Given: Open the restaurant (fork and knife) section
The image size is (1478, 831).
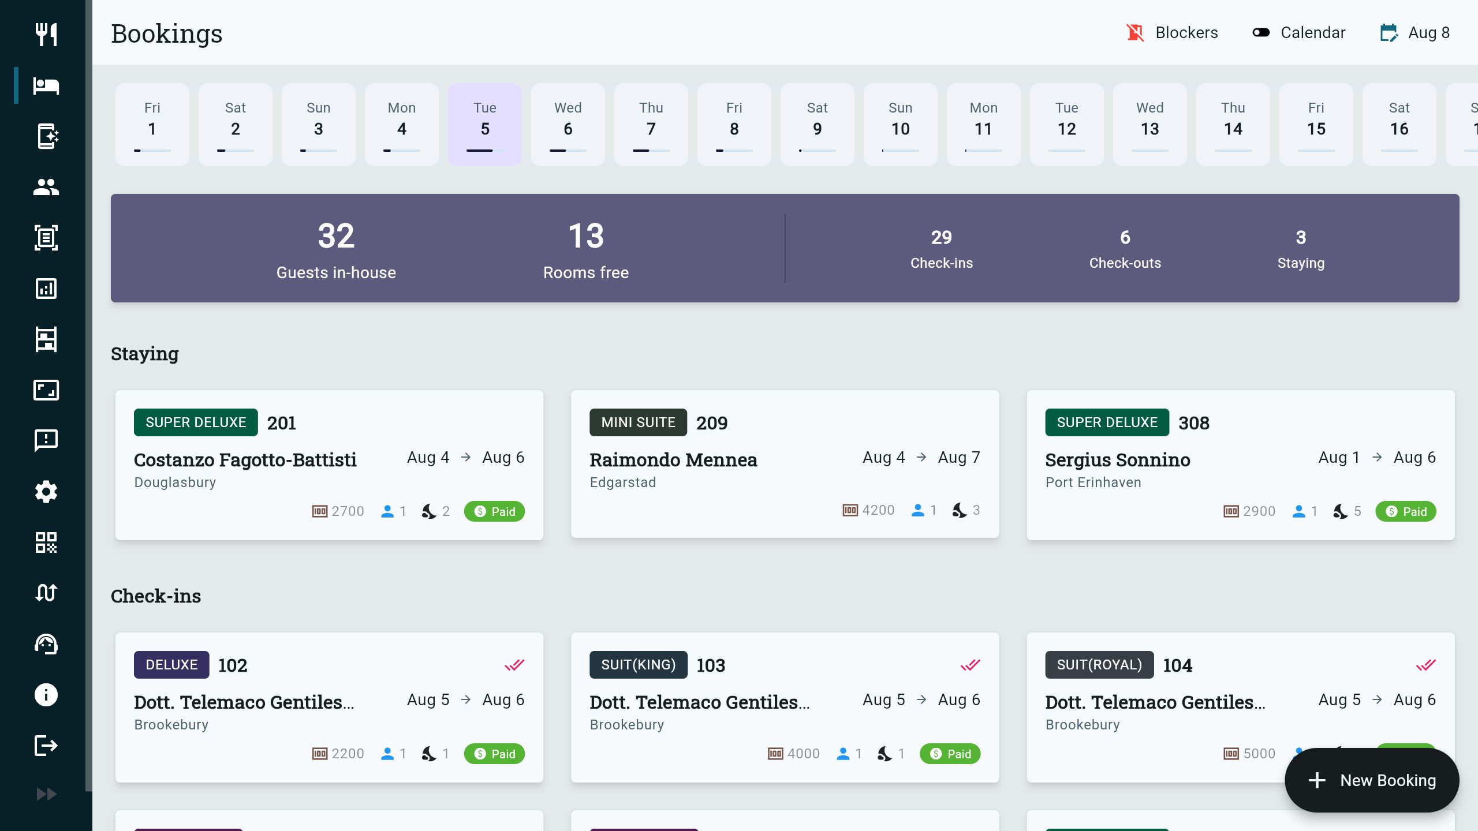Looking at the screenshot, I should tap(46, 35).
